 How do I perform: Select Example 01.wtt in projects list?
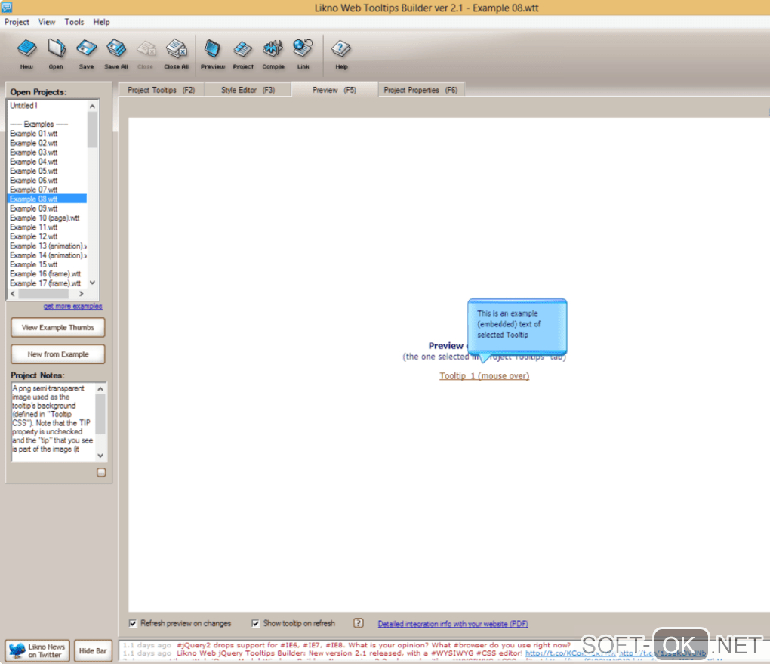coord(47,134)
